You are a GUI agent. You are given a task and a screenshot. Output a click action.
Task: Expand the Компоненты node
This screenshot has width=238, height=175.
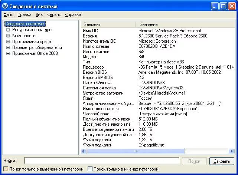(x=8, y=36)
